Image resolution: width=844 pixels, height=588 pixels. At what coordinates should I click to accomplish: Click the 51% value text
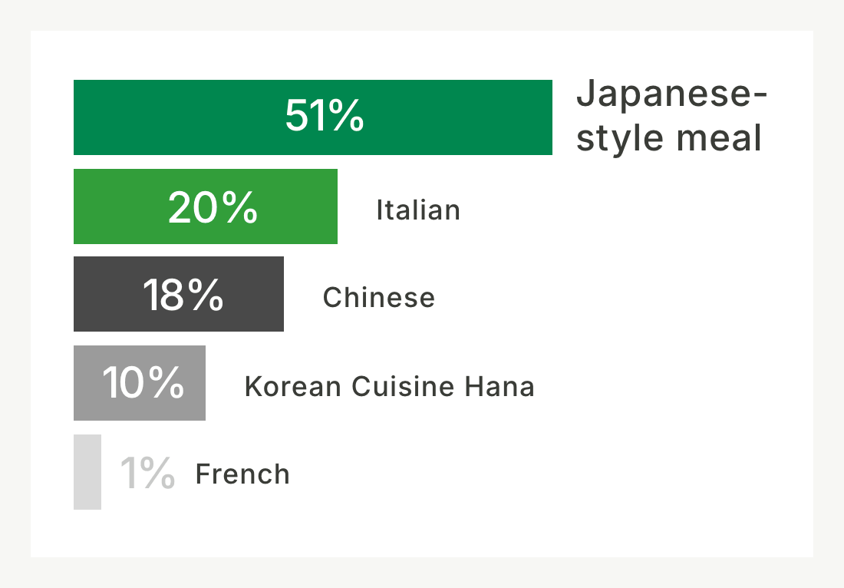(x=325, y=115)
